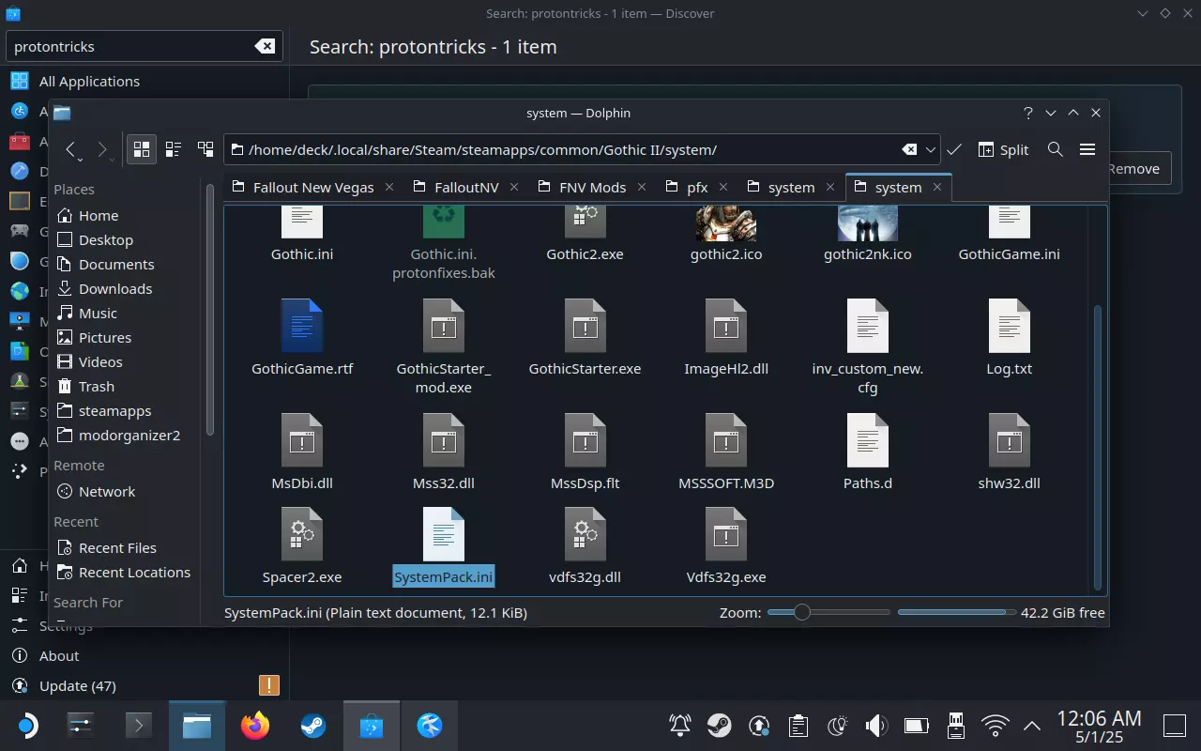The height and width of the screenshot is (751, 1201).
Task: Open the volume control in system tray
Action: pyautogui.click(x=875, y=725)
